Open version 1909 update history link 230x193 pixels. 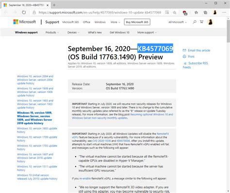pos(35,92)
